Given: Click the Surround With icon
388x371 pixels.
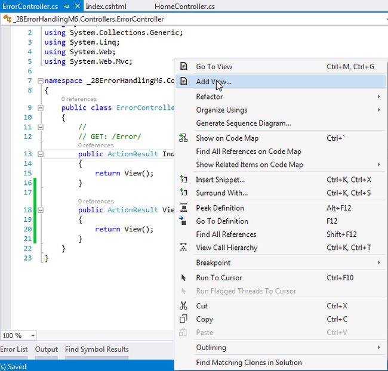Looking at the screenshot, I should click(184, 193).
